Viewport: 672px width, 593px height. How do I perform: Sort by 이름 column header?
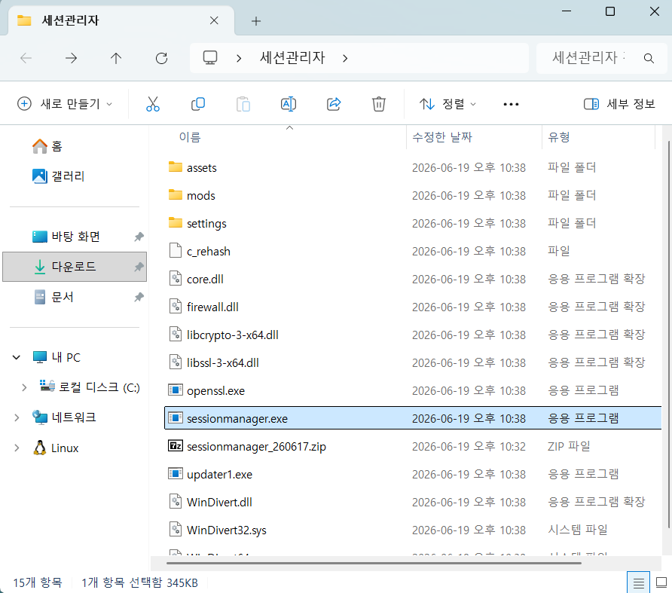click(189, 137)
